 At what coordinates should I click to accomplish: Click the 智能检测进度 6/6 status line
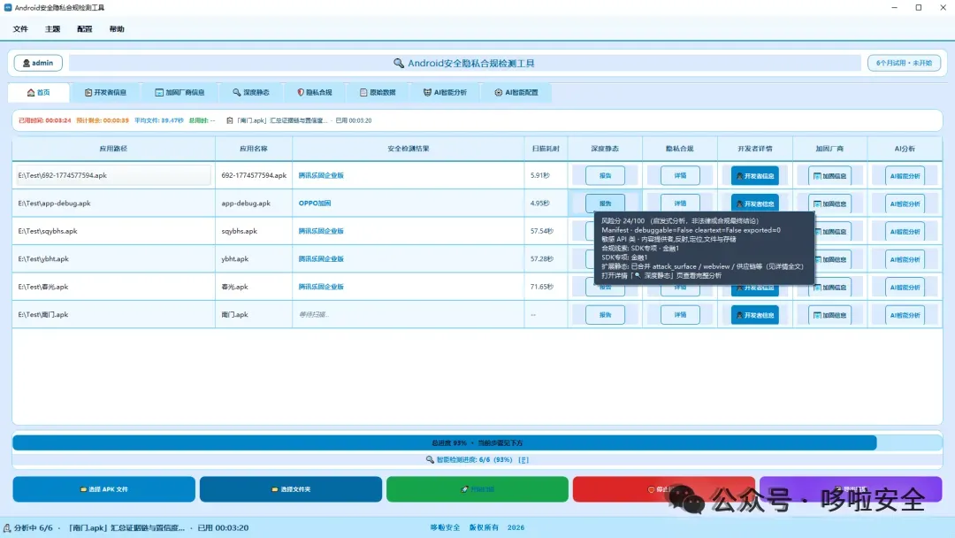[477, 459]
